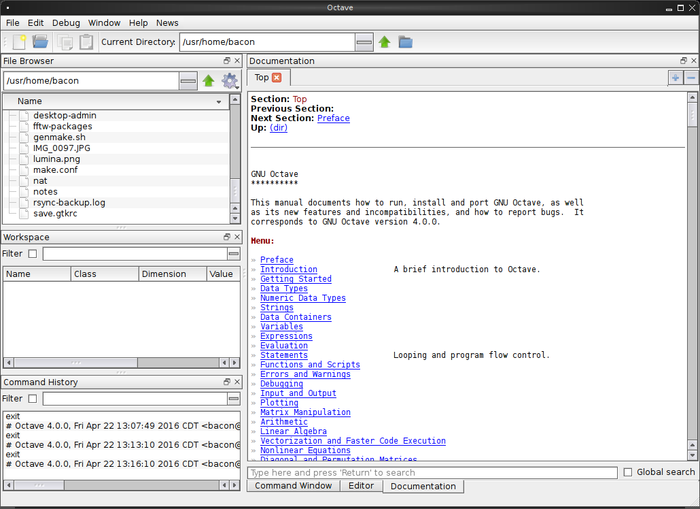Image resolution: width=700 pixels, height=509 pixels.
Task: Open the Functions and Scripts link
Action: 311,365
